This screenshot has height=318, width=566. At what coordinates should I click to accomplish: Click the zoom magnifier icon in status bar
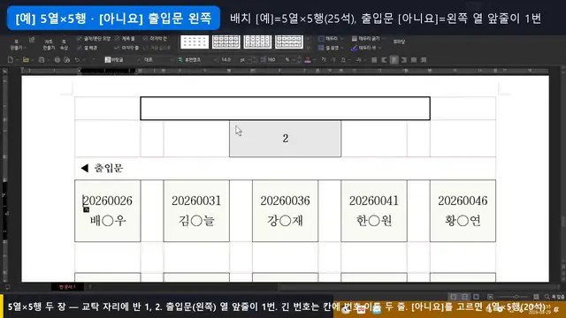pos(547,297)
